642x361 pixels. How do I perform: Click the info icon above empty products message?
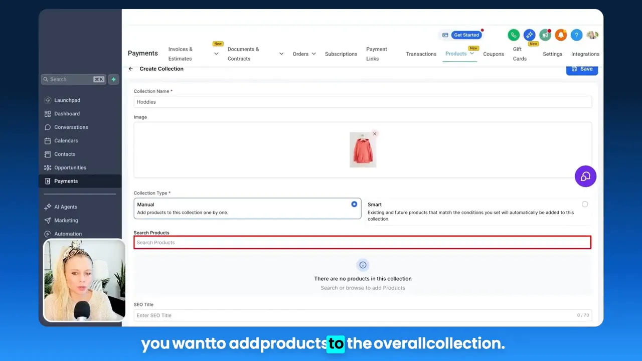click(x=363, y=265)
